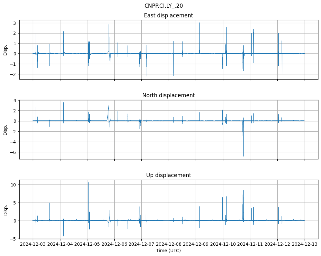
Task: Click the East plot's Disp. y-axis label
Action: 5,50
